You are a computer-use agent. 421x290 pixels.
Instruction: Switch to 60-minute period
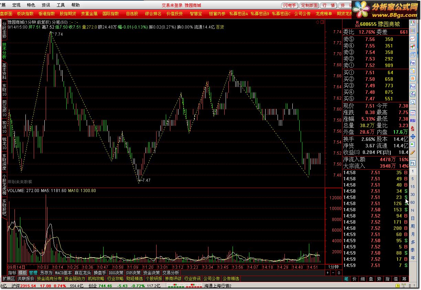click(413, 202)
